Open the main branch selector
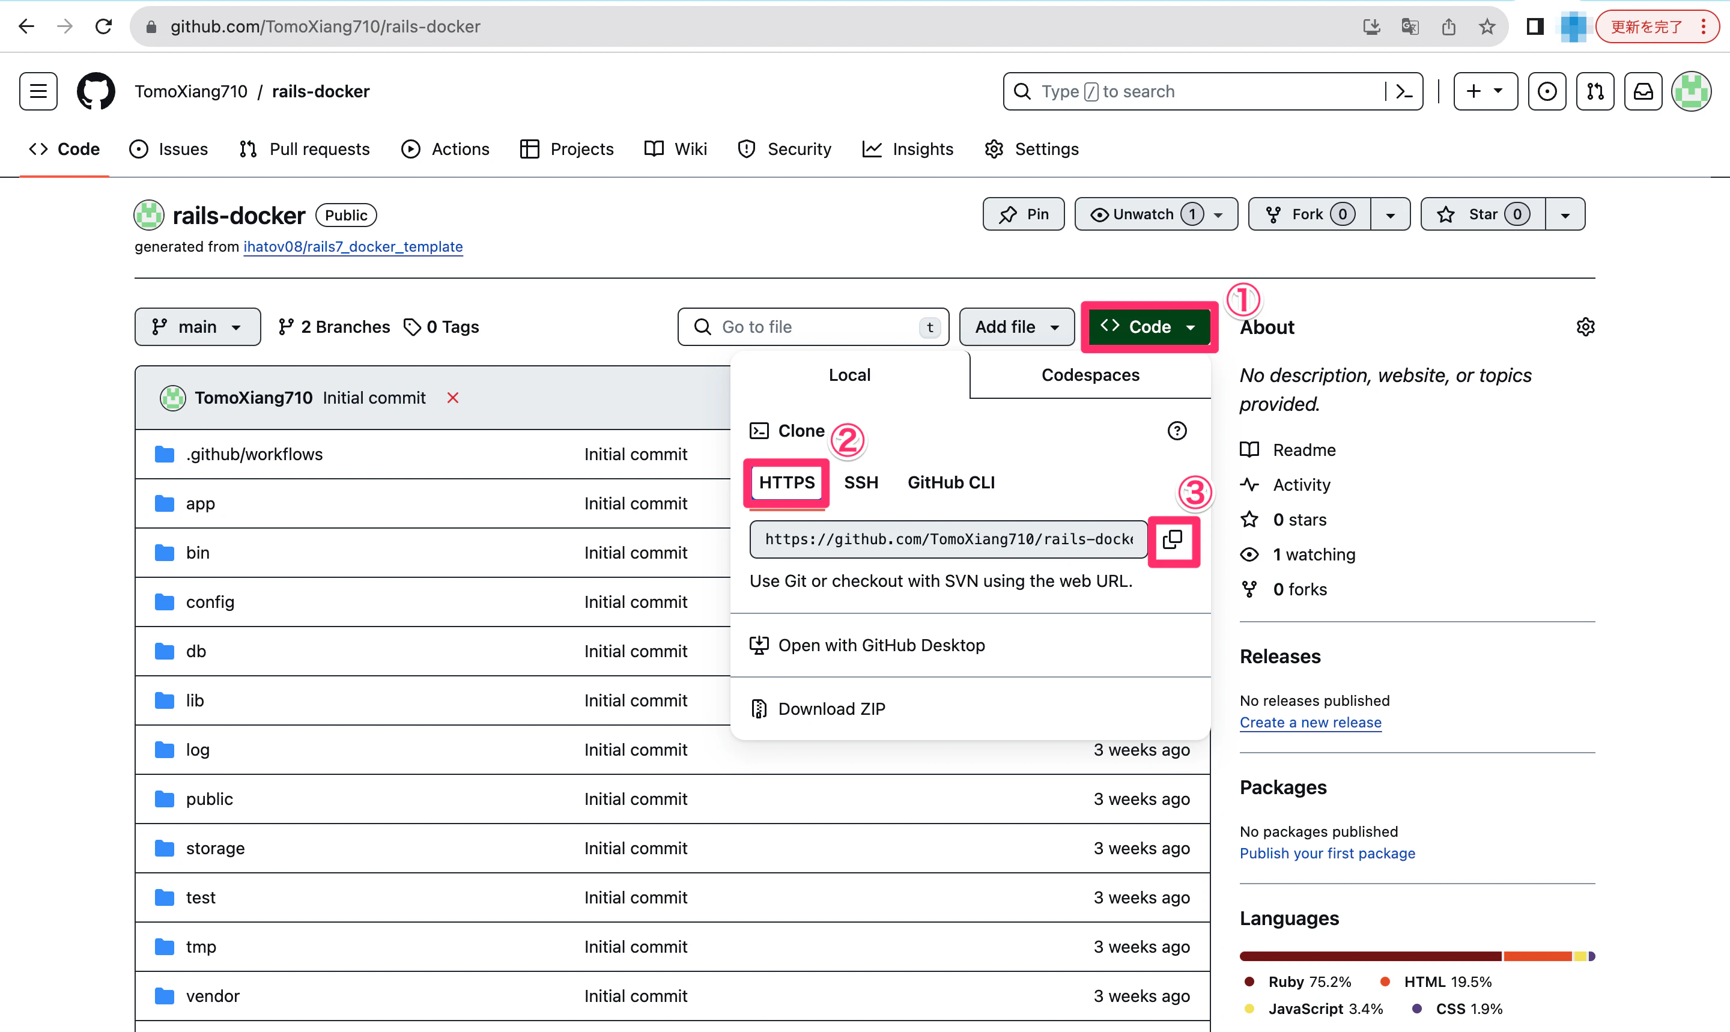The height and width of the screenshot is (1032, 1730). tap(198, 327)
